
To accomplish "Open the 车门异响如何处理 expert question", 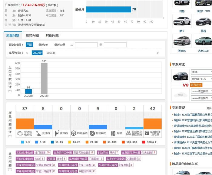I will tap(193, 137).
